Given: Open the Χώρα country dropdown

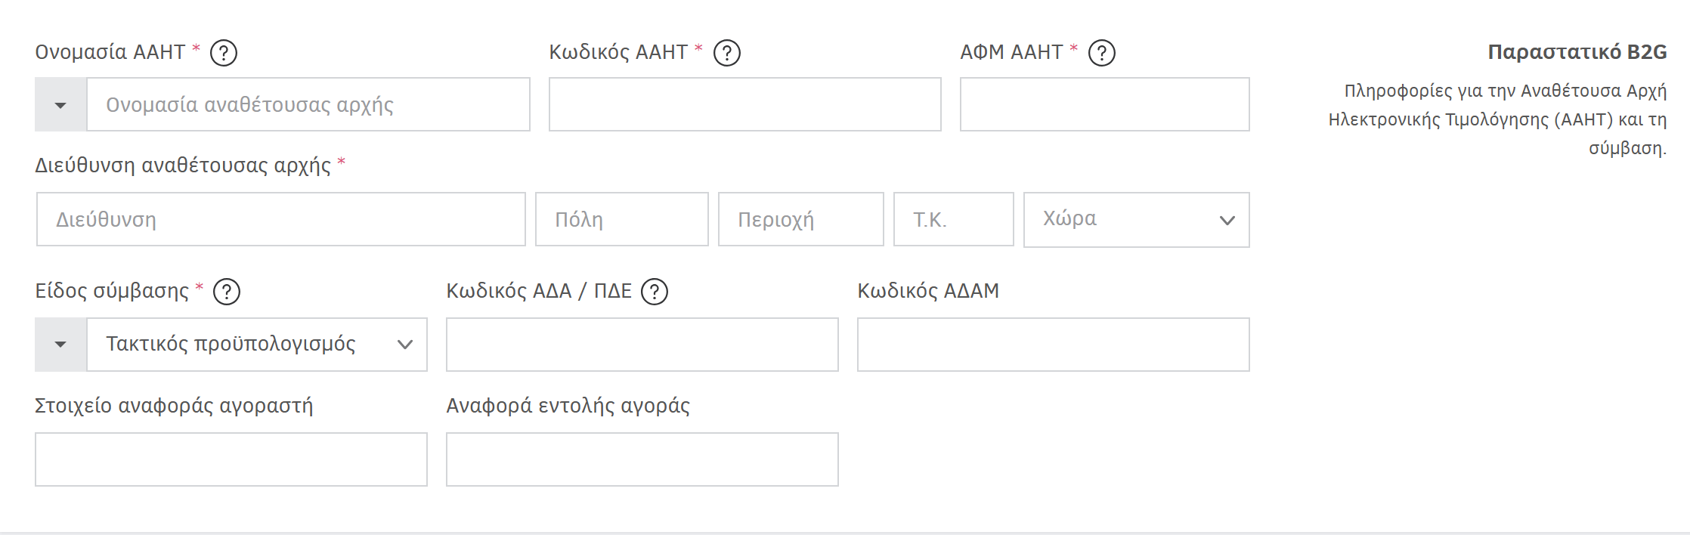Looking at the screenshot, I should (x=1137, y=220).
